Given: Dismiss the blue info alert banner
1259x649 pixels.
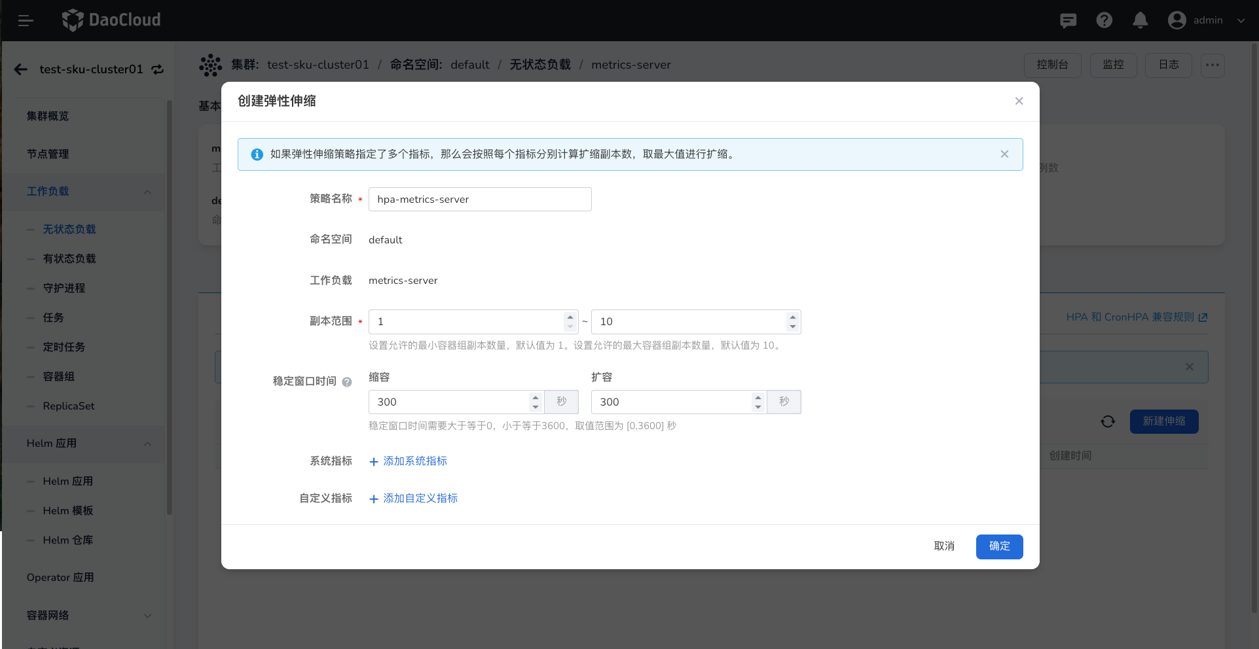Looking at the screenshot, I should (x=1004, y=154).
